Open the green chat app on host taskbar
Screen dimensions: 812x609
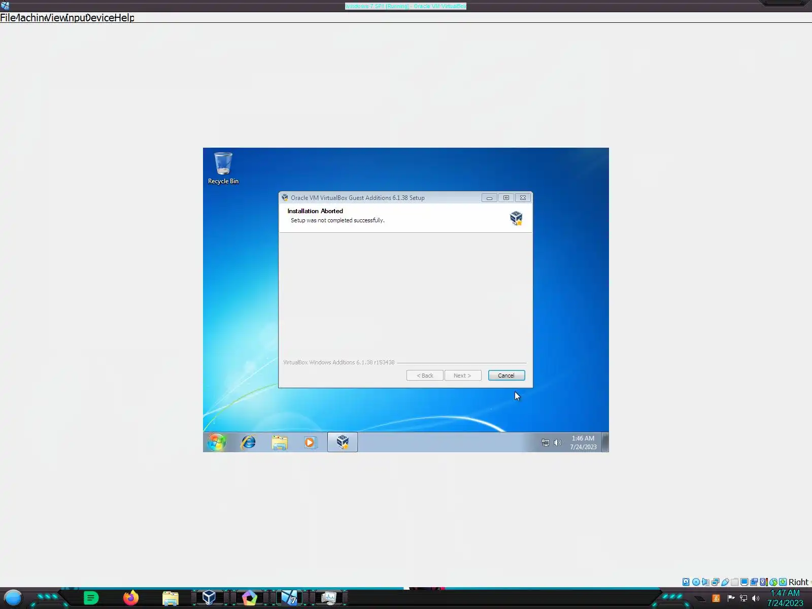click(91, 598)
